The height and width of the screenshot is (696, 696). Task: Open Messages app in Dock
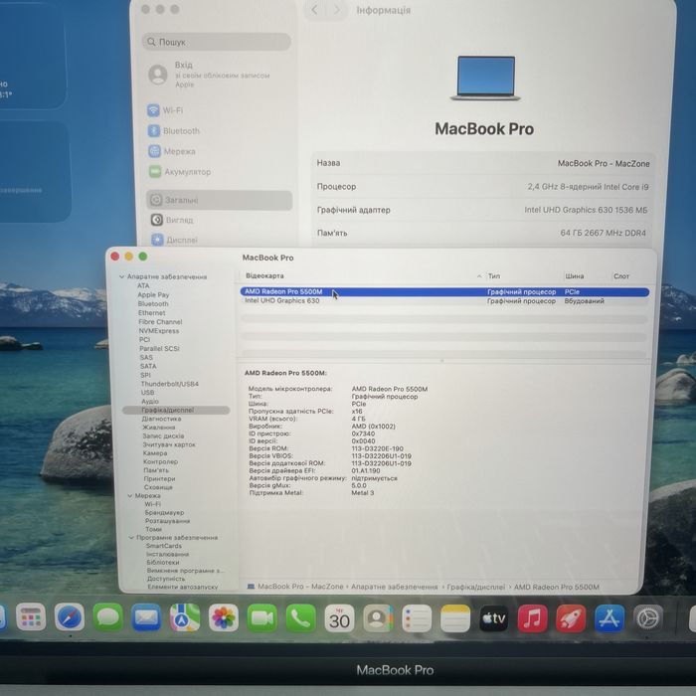coord(107,617)
